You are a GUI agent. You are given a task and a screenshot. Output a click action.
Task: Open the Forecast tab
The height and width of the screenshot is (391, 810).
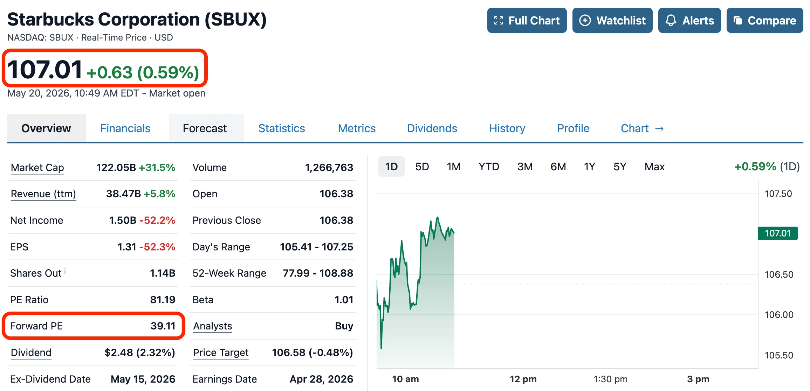point(205,128)
